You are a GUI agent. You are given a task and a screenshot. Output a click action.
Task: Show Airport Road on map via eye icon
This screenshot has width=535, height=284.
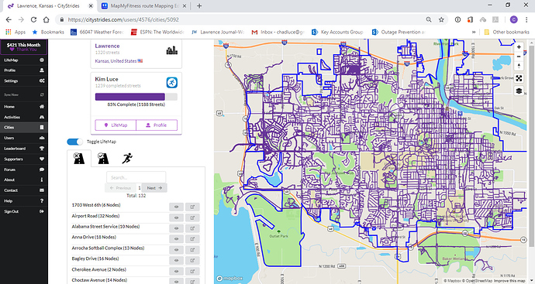177,217
